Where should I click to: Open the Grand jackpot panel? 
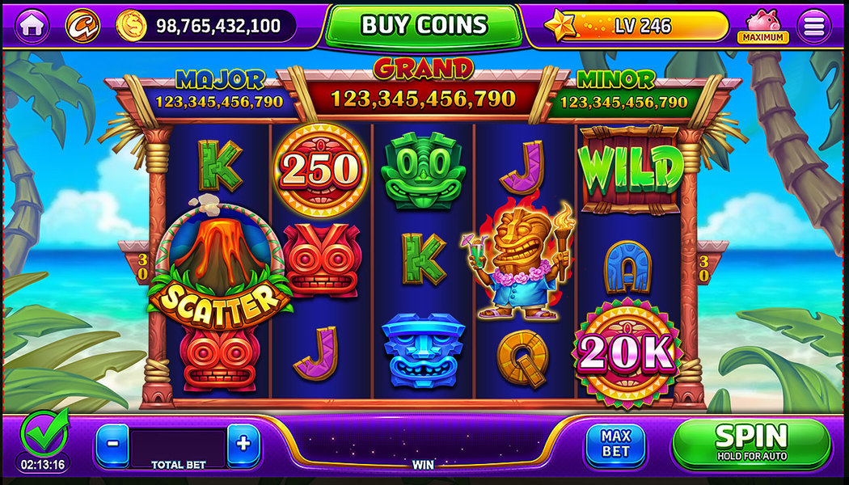tap(424, 89)
